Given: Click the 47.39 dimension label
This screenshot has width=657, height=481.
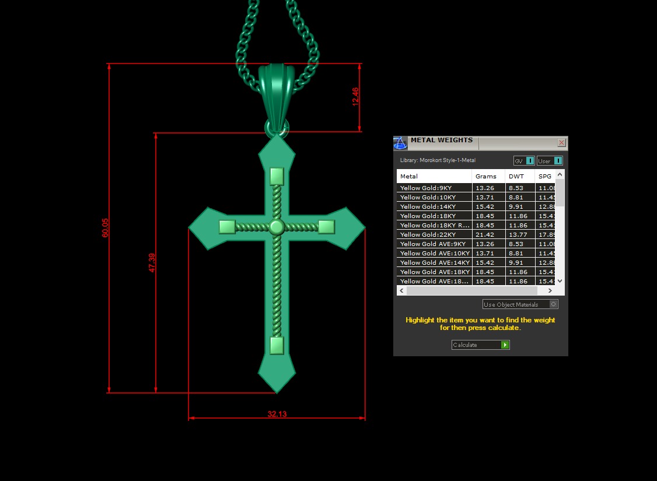Looking at the screenshot, I should point(152,262).
